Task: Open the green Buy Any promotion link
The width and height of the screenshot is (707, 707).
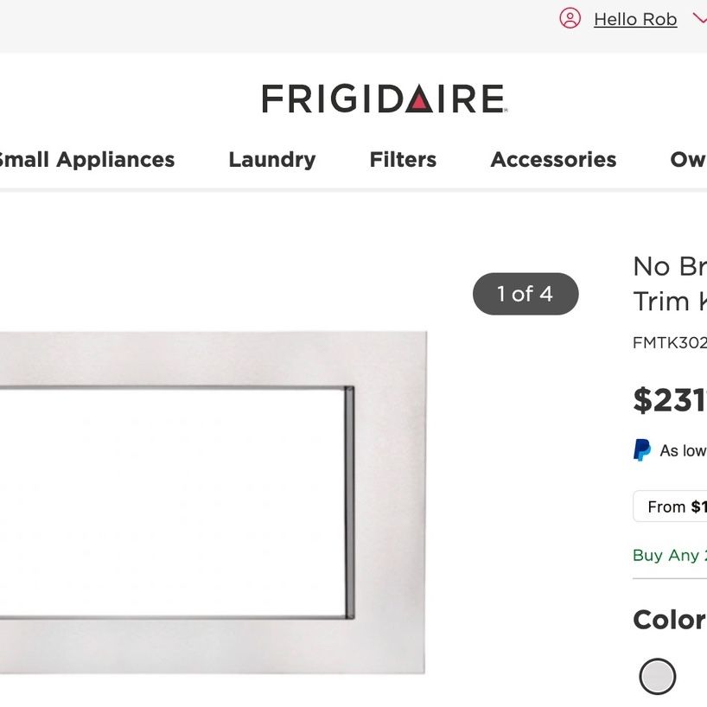Action: [670, 555]
